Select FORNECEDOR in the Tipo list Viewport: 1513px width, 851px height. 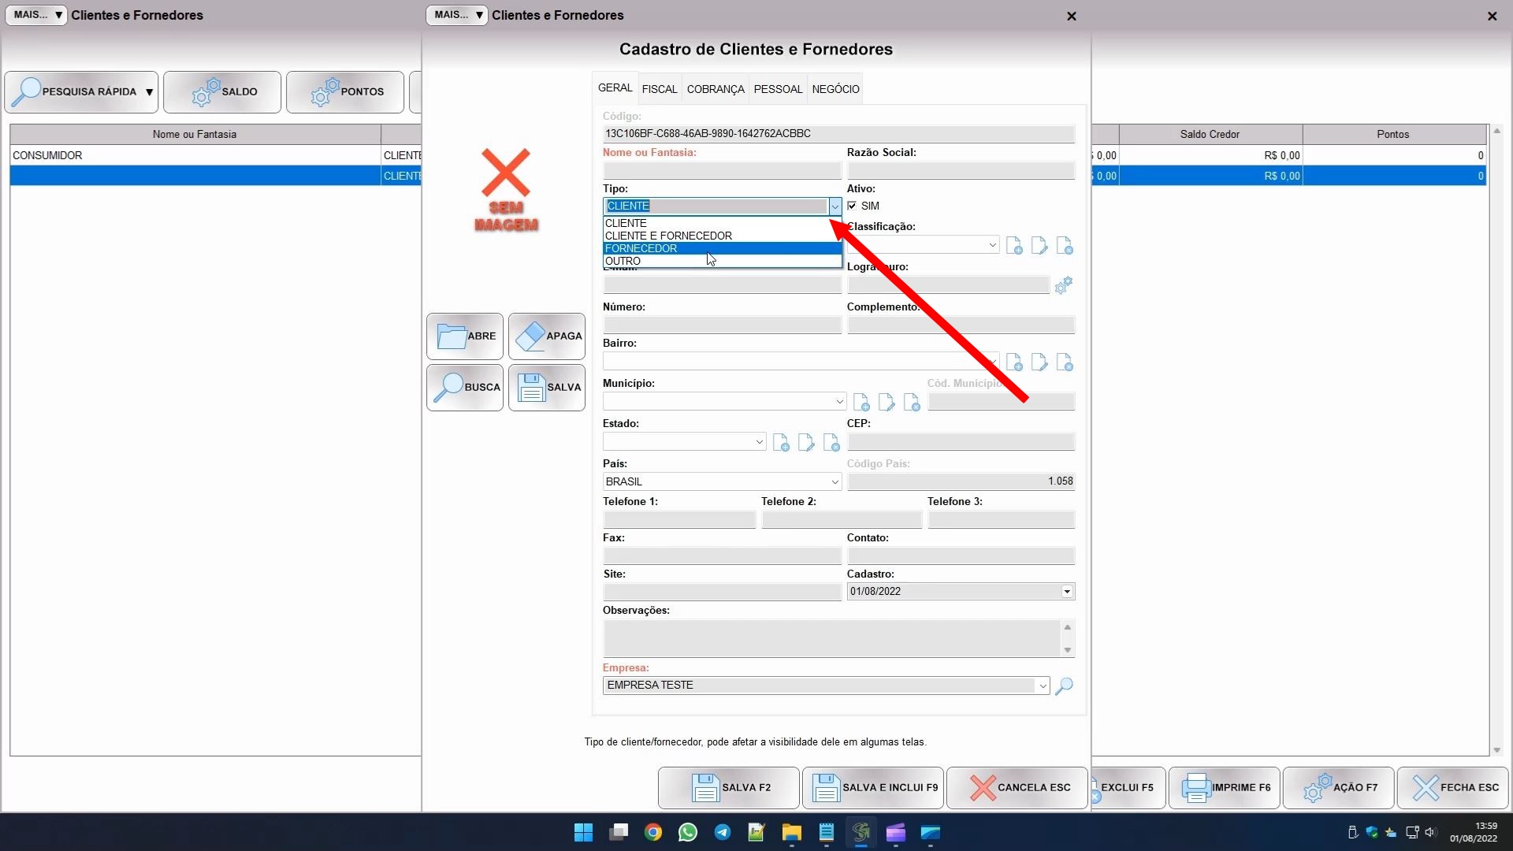point(641,248)
